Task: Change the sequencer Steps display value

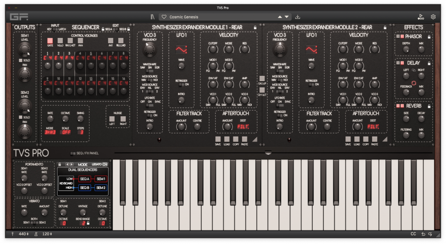Action: pos(81,132)
